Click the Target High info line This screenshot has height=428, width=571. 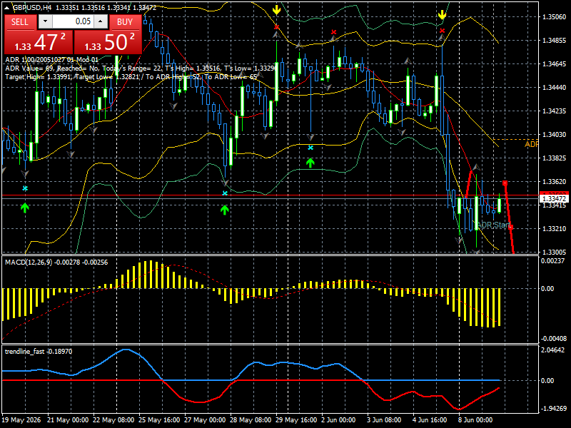(131, 77)
